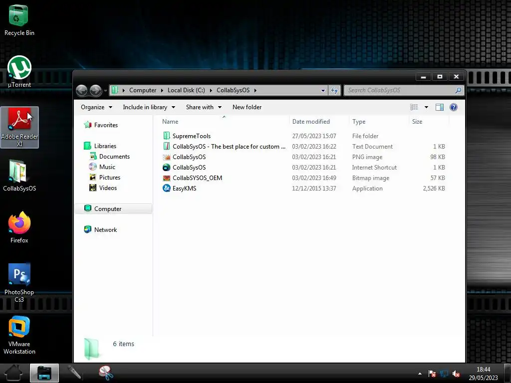The image size is (511, 383).
Task: Click the address bar refresh icon
Action: point(334,90)
